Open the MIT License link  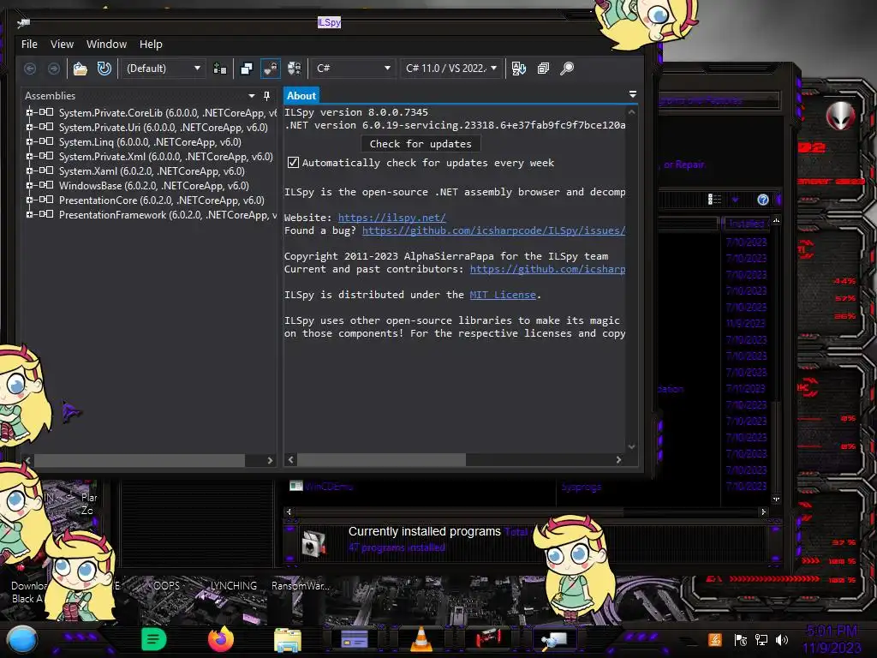coord(502,295)
